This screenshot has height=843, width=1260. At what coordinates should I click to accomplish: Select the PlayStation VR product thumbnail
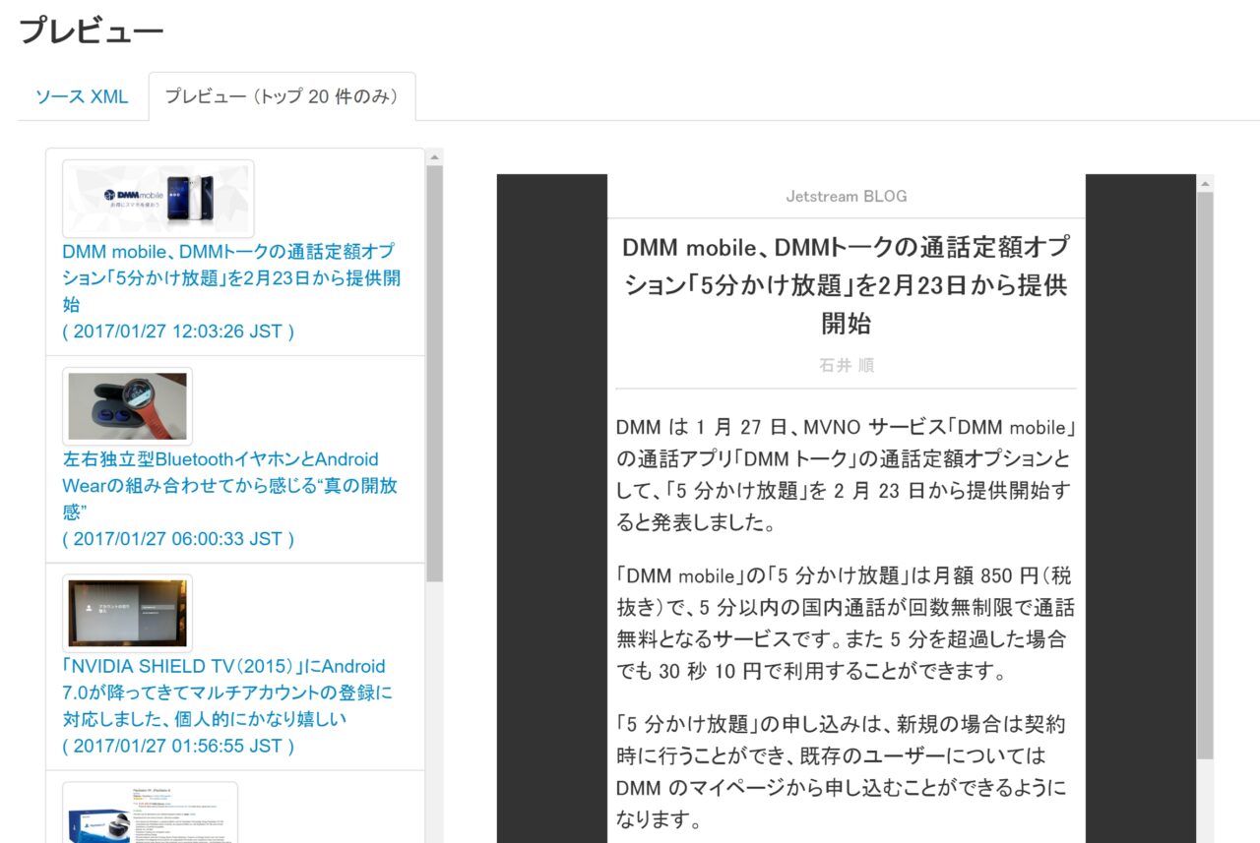150,813
